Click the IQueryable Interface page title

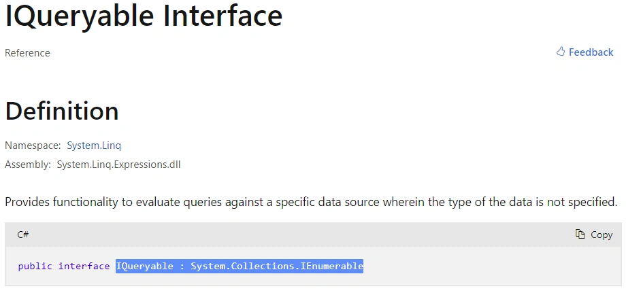coord(144,16)
